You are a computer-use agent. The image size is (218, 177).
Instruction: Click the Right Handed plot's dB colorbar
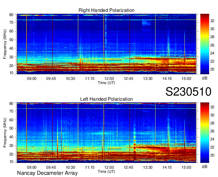(205, 44)
